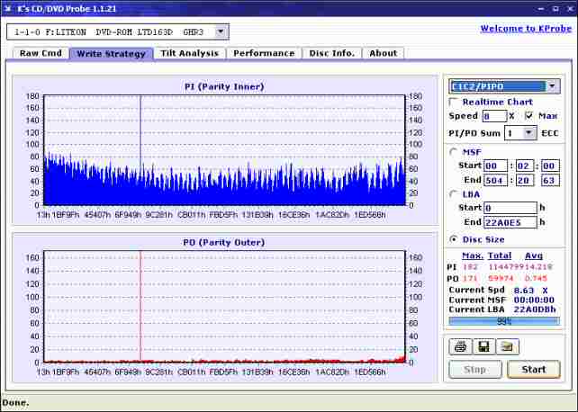Open the Welcome to KProbe link
This screenshot has width=578, height=412.
(526, 29)
